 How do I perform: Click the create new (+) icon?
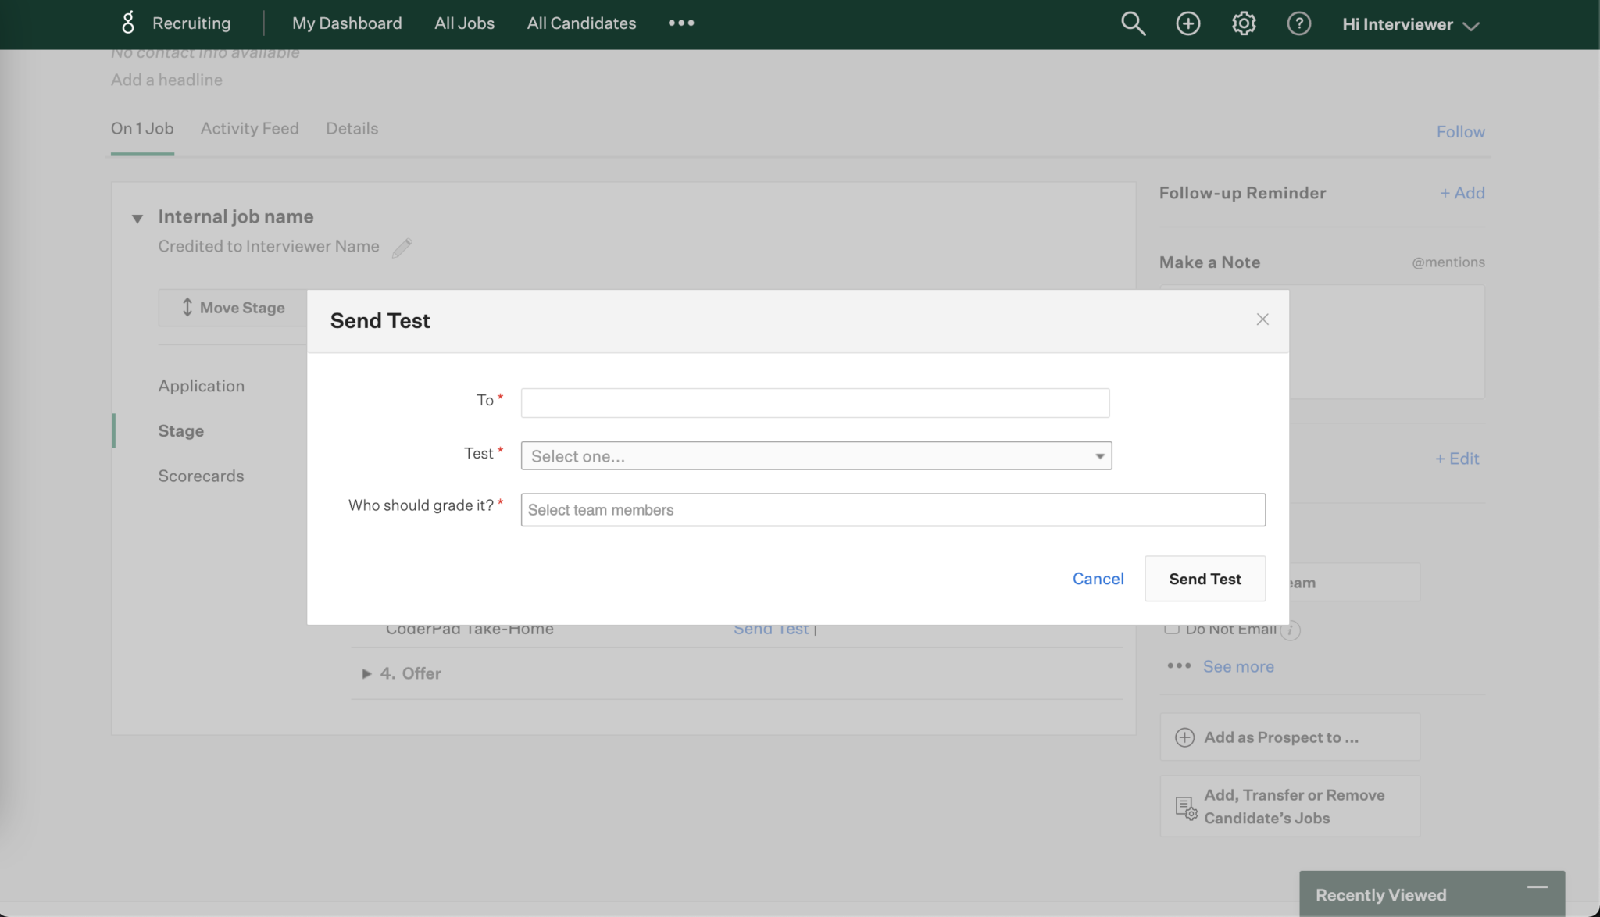[1187, 23]
